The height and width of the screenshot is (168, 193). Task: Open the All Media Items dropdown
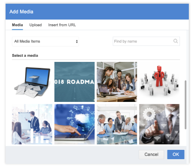46,41
